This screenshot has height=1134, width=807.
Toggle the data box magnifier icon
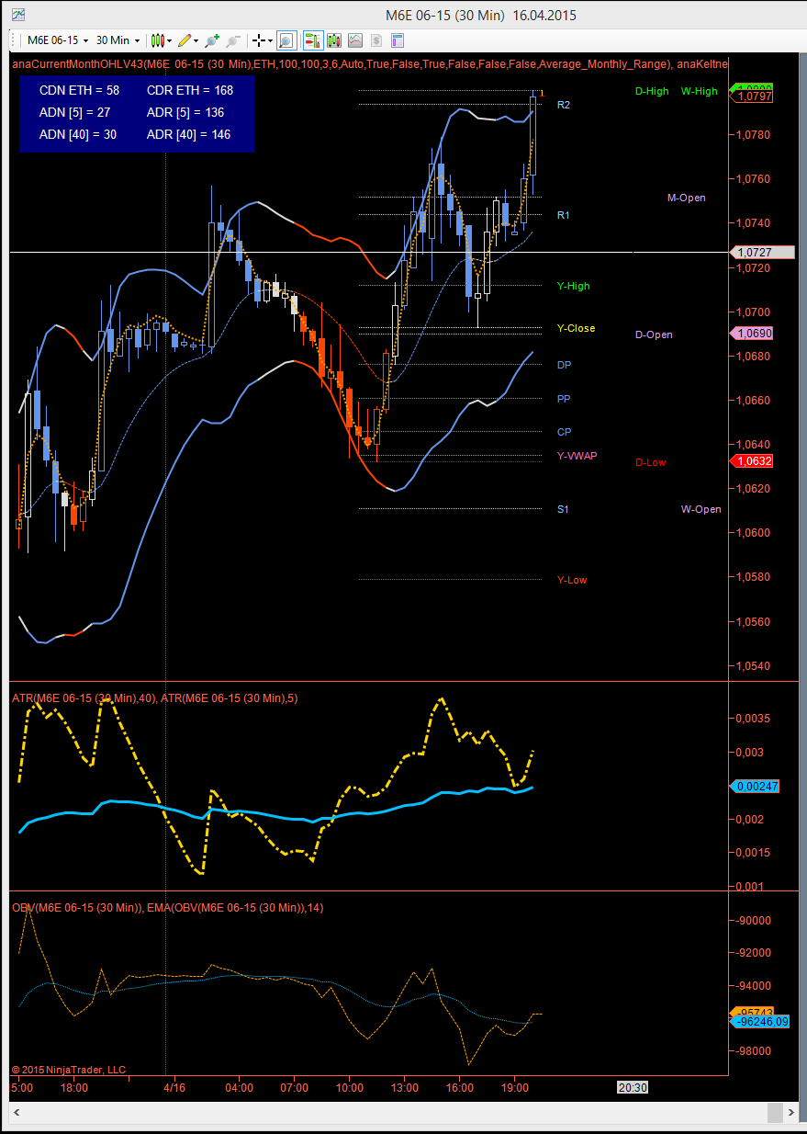pos(286,40)
